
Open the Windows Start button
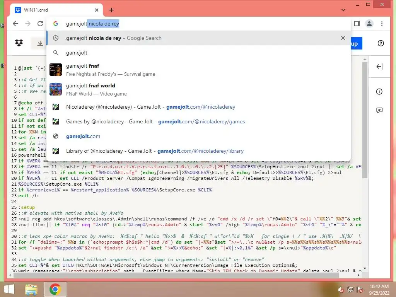(9, 289)
